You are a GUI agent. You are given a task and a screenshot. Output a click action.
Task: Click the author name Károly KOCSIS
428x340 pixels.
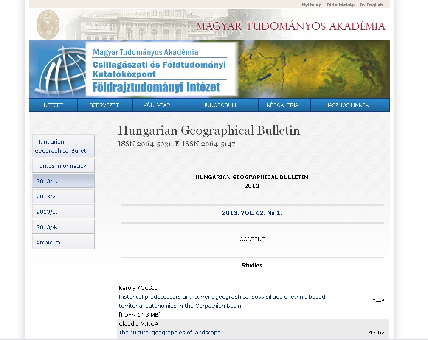coord(138,288)
